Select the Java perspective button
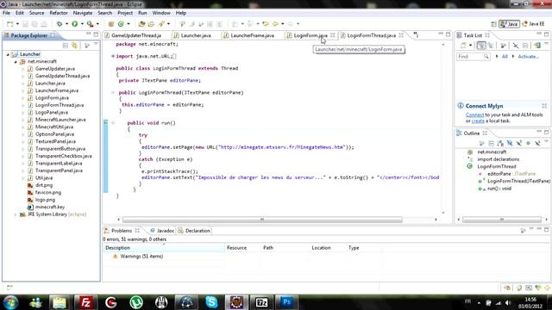The image size is (552, 310). (509, 24)
